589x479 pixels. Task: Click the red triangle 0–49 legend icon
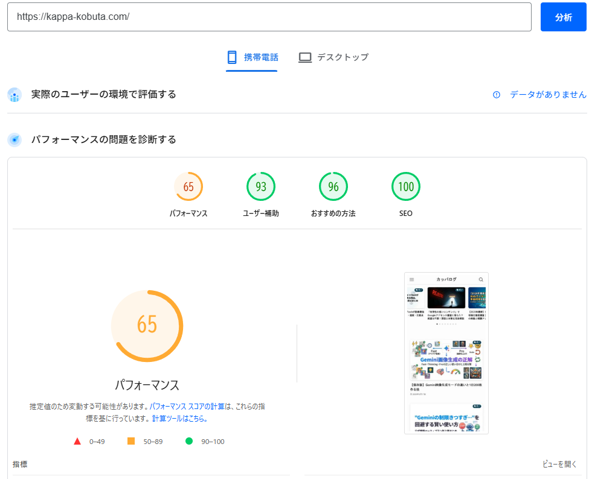click(77, 441)
